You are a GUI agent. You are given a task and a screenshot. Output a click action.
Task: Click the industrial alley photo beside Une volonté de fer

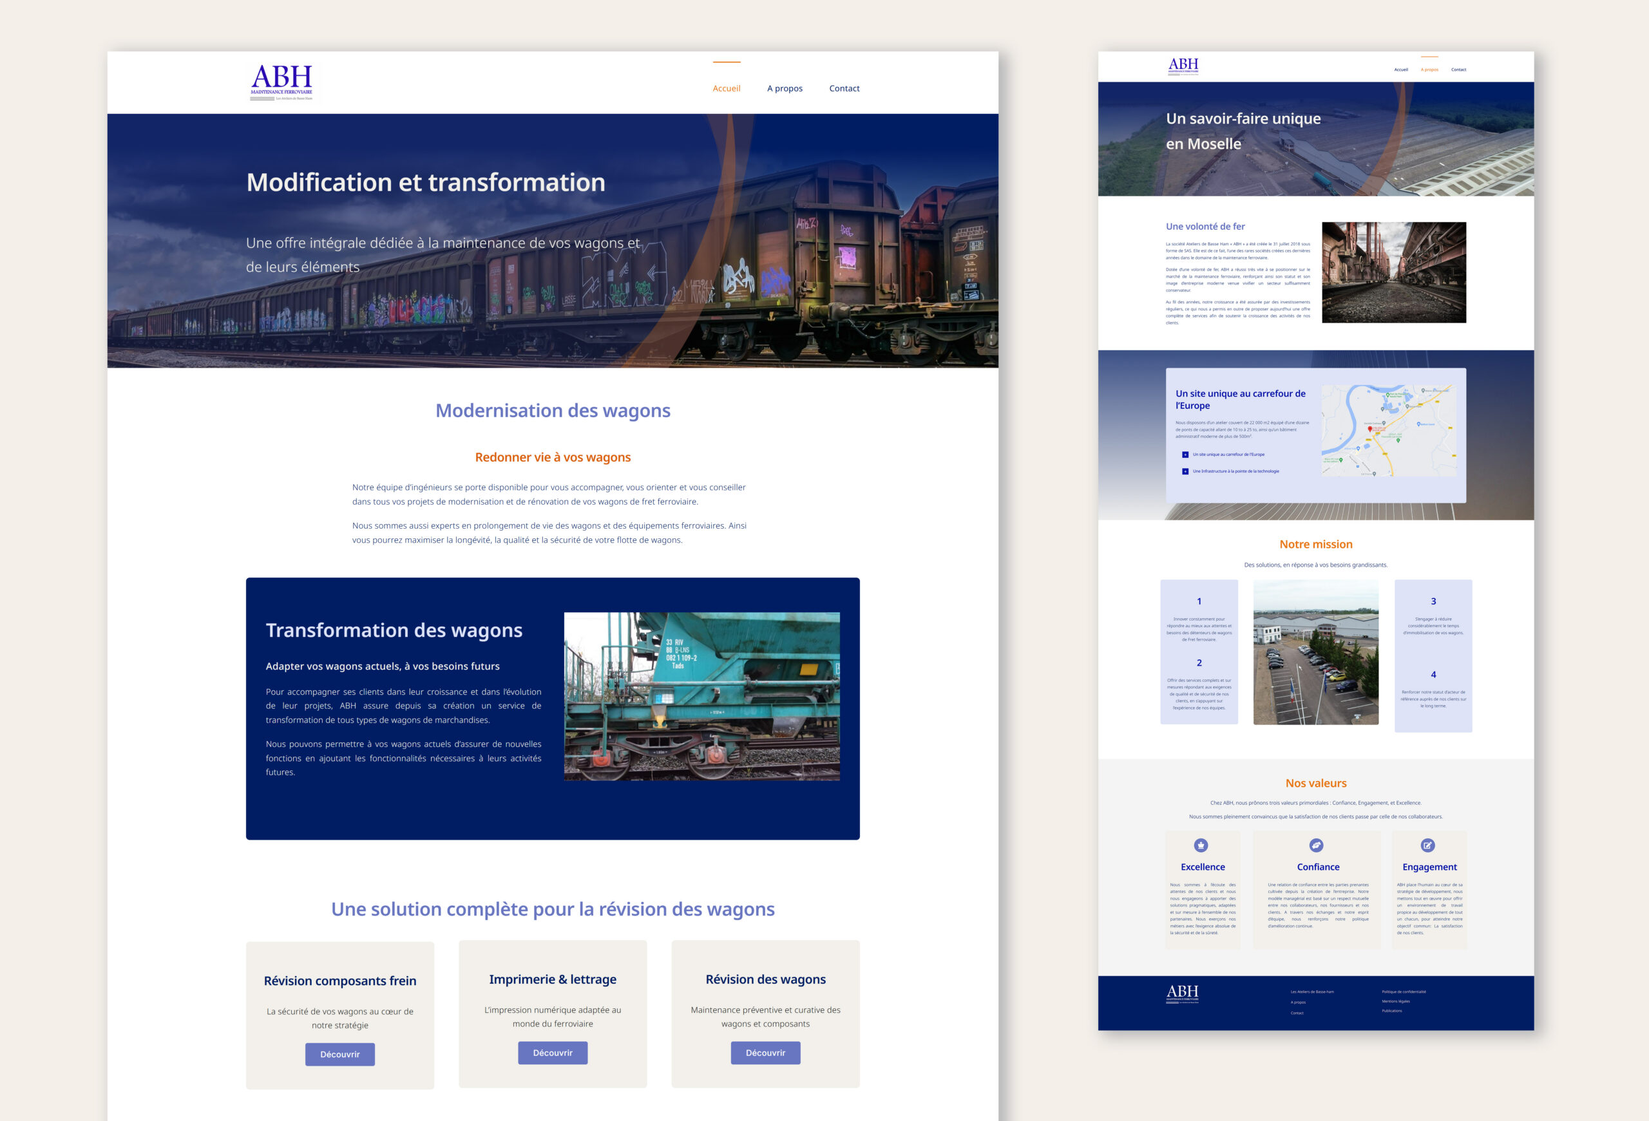pyautogui.click(x=1395, y=272)
